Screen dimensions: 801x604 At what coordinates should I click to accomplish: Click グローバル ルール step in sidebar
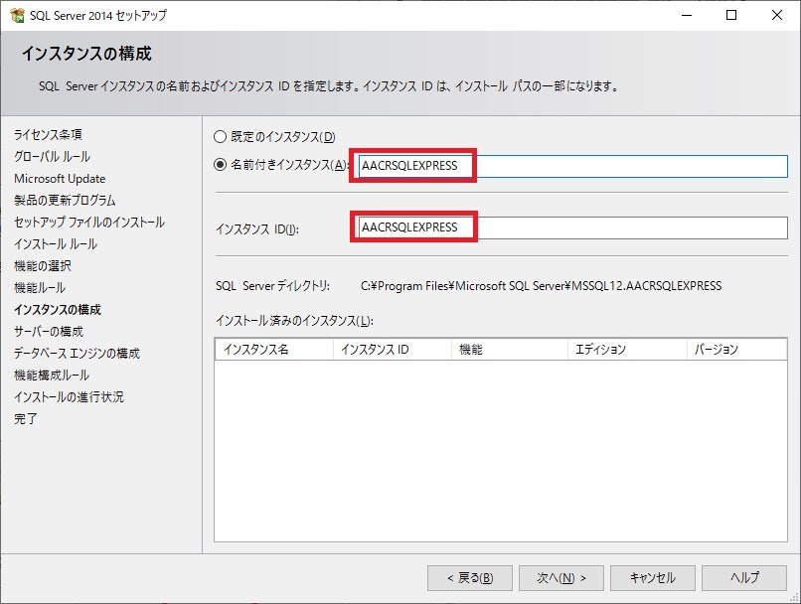coord(52,156)
